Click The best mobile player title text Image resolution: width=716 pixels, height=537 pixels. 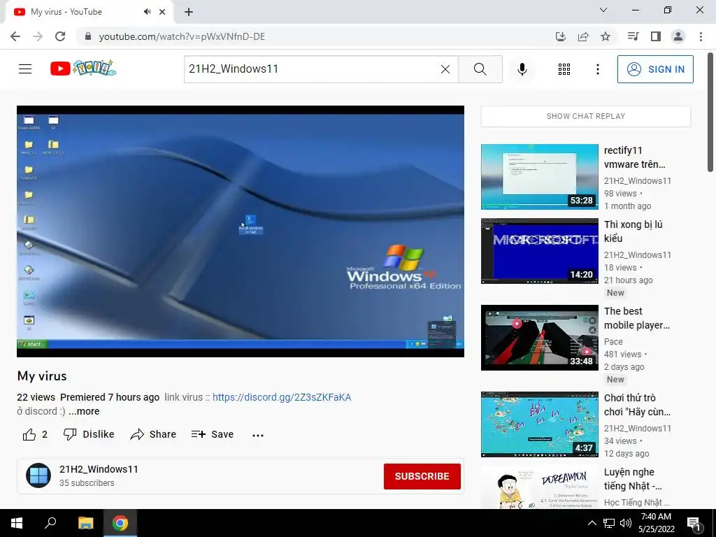(x=636, y=318)
